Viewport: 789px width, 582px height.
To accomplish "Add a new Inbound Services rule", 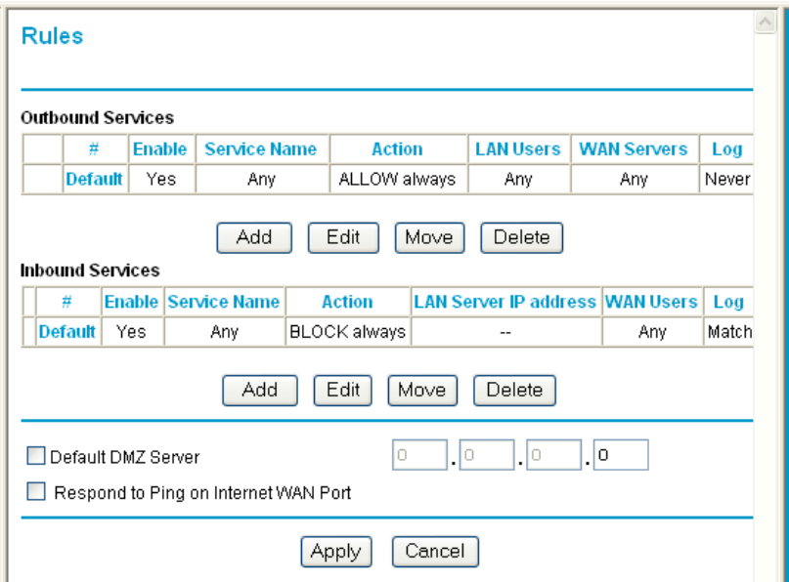I will coord(259,390).
